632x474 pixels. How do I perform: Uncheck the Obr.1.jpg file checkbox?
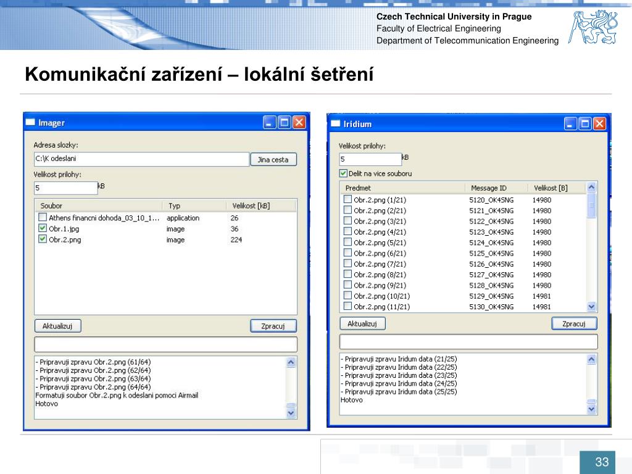[x=43, y=228]
